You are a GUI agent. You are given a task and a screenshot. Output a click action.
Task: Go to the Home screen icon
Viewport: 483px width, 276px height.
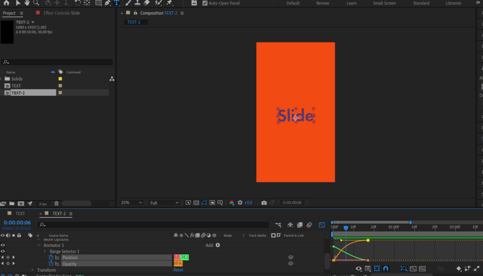pos(6,3)
